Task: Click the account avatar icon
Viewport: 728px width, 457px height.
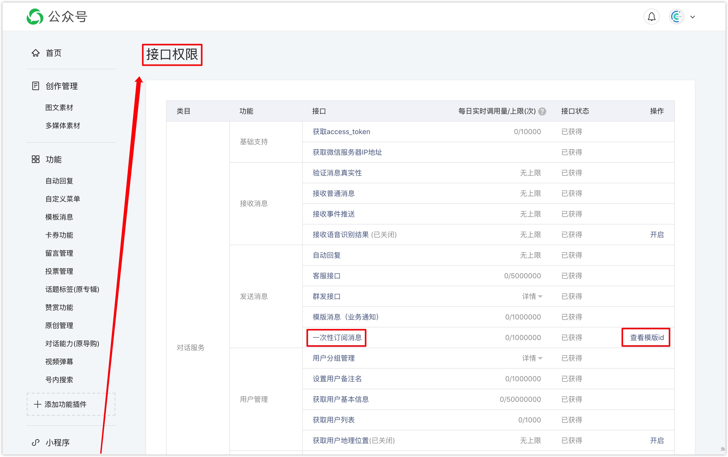Action: [676, 17]
